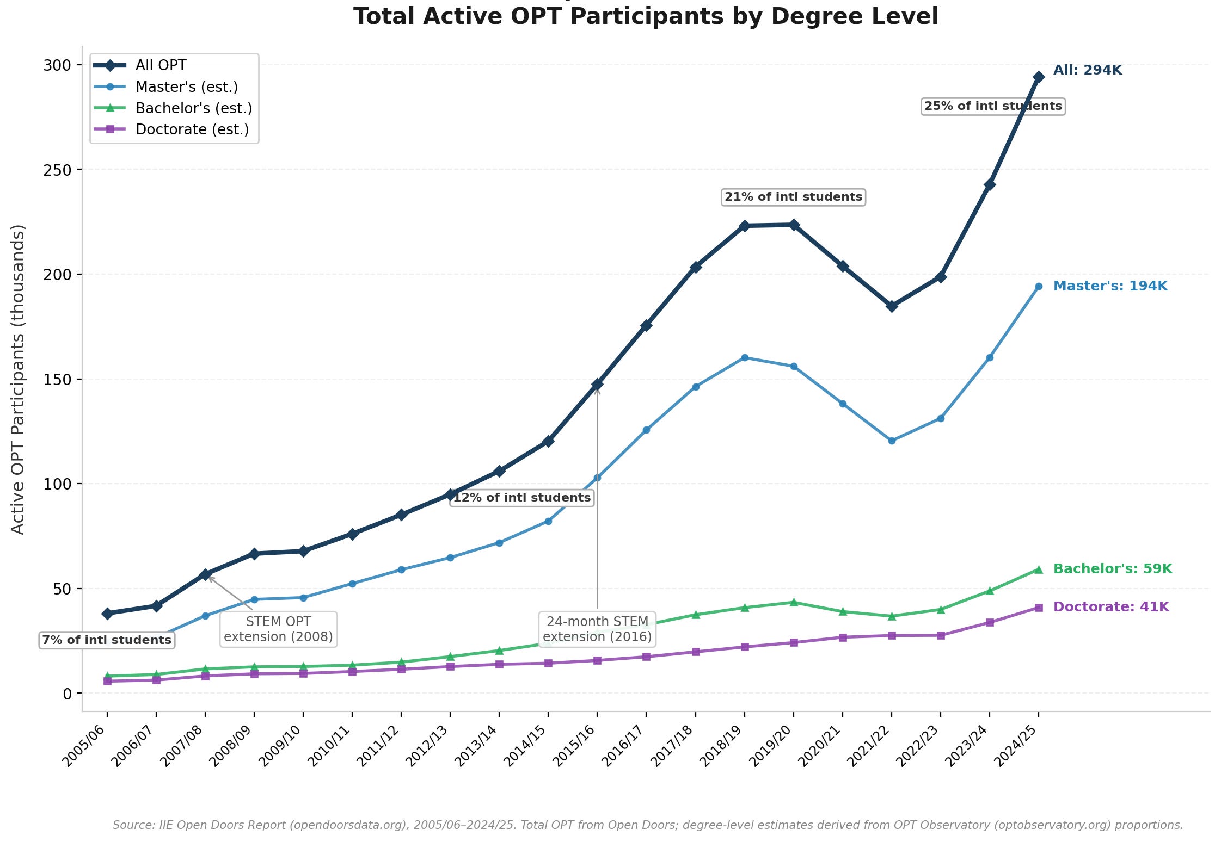Click the chart title text
The image size is (1221, 842).
pyautogui.click(x=646, y=16)
